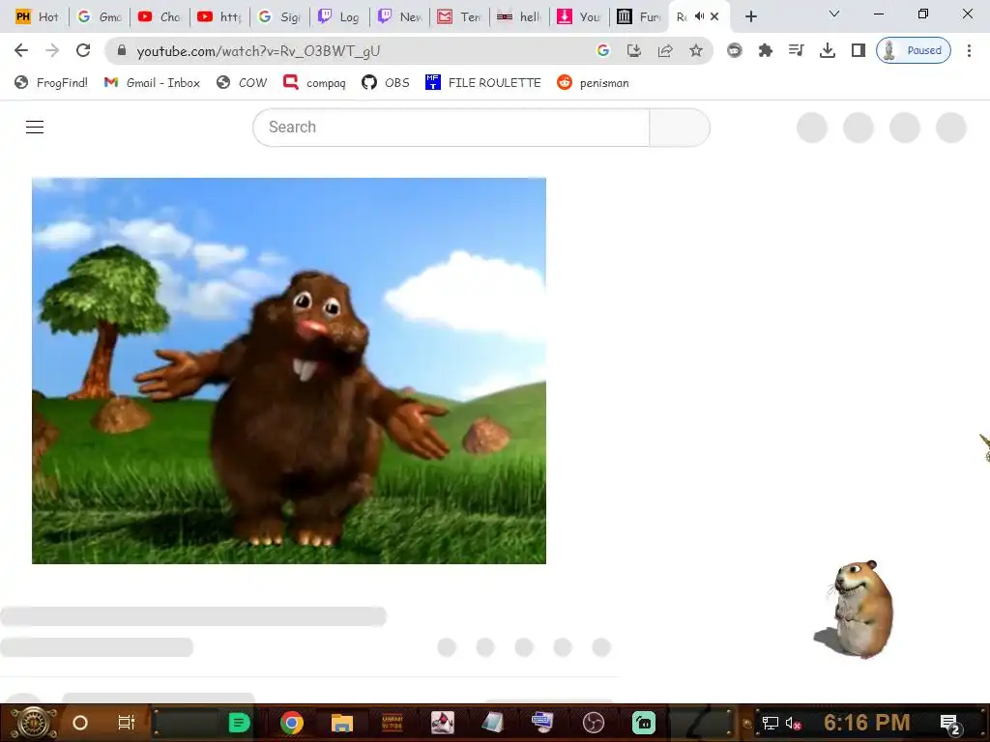Image resolution: width=990 pixels, height=742 pixels.
Task: Click the gopher video player
Action: coord(288,371)
